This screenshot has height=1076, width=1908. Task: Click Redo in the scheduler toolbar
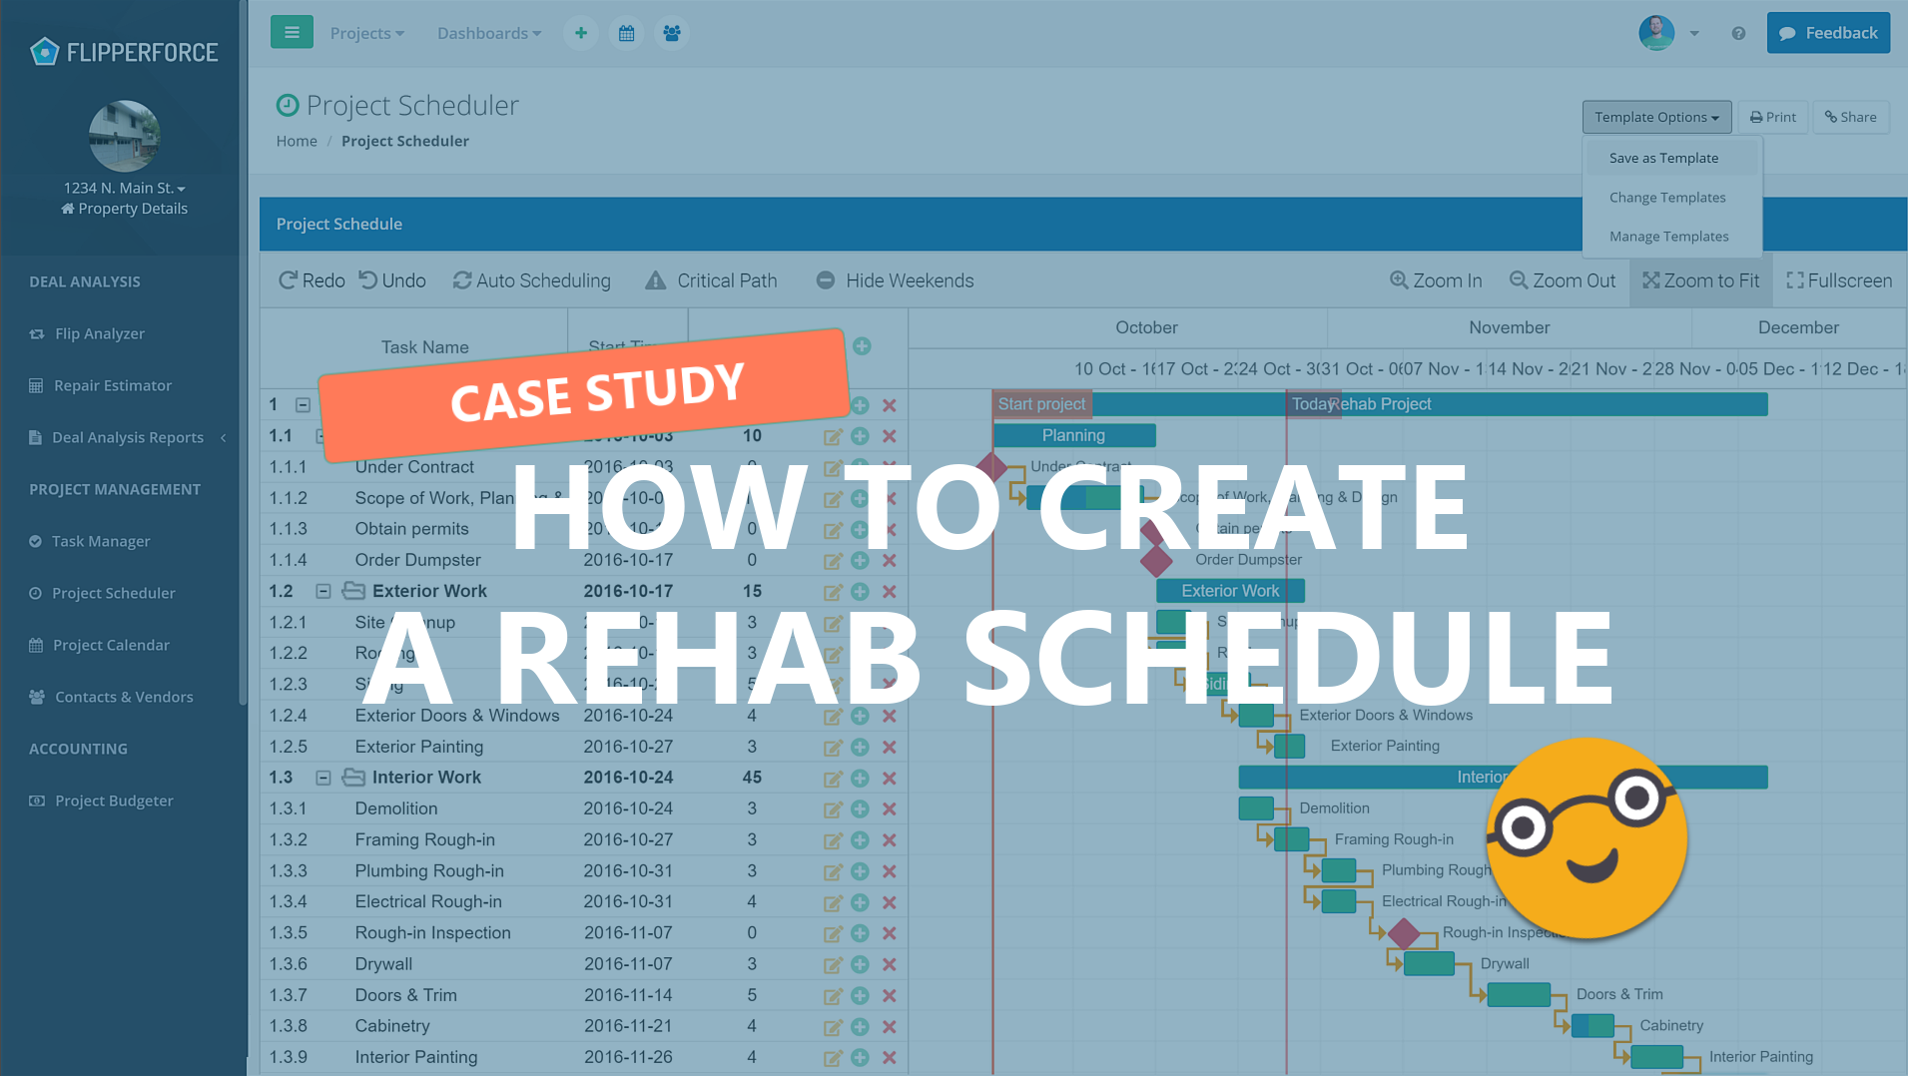(x=312, y=280)
